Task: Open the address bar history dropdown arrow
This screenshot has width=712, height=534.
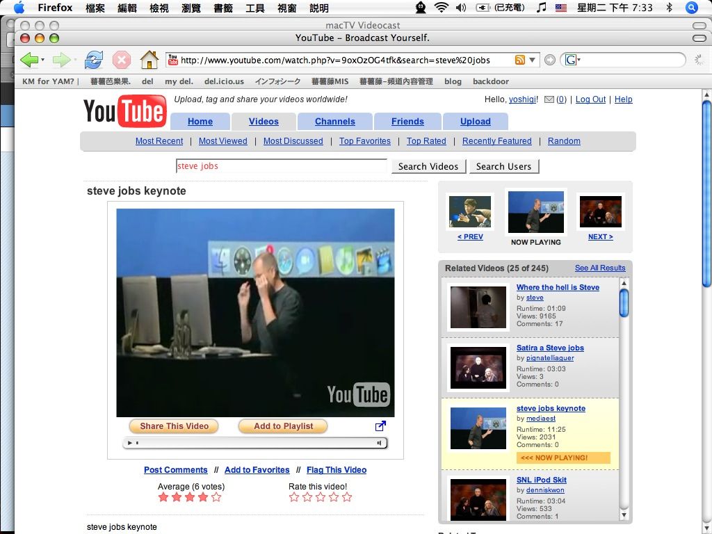Action: tap(532, 60)
